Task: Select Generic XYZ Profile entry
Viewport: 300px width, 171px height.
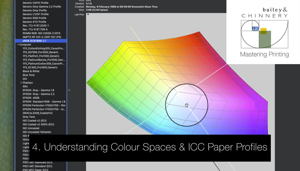Action: point(34,22)
